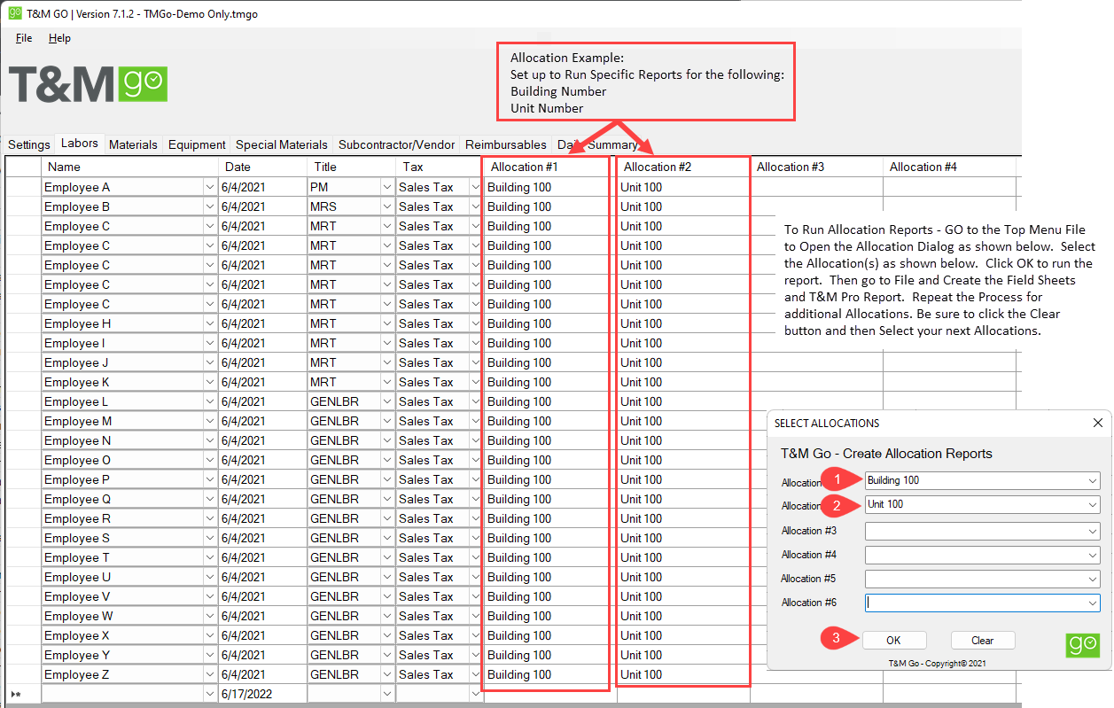Open the Help menu
Screen dimensions: 1114x708
[59, 38]
